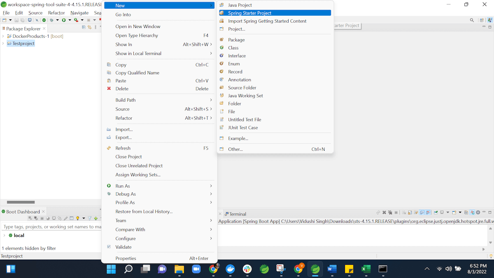Click the lightbulb icon in Boot Dashboard toolbar
The image size is (494, 278).
[x=78, y=217]
